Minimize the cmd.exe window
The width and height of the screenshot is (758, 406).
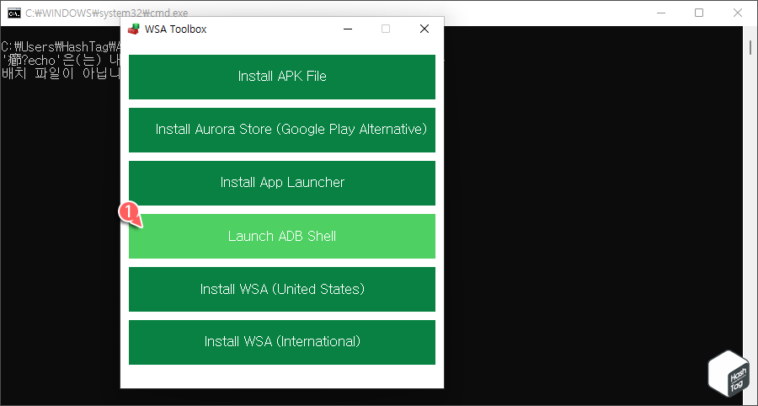(660, 13)
